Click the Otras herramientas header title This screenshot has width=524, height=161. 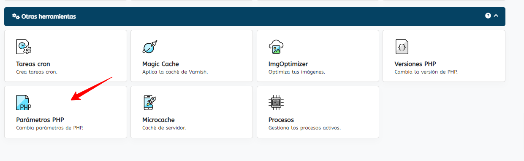point(49,17)
